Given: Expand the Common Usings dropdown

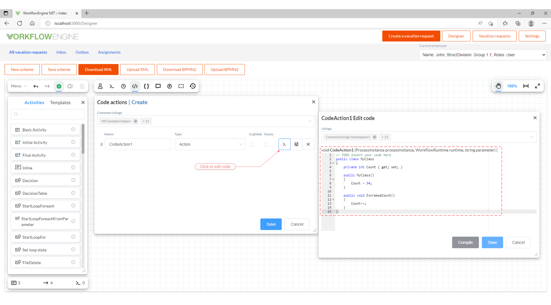Looking at the screenshot, I should point(310,121).
